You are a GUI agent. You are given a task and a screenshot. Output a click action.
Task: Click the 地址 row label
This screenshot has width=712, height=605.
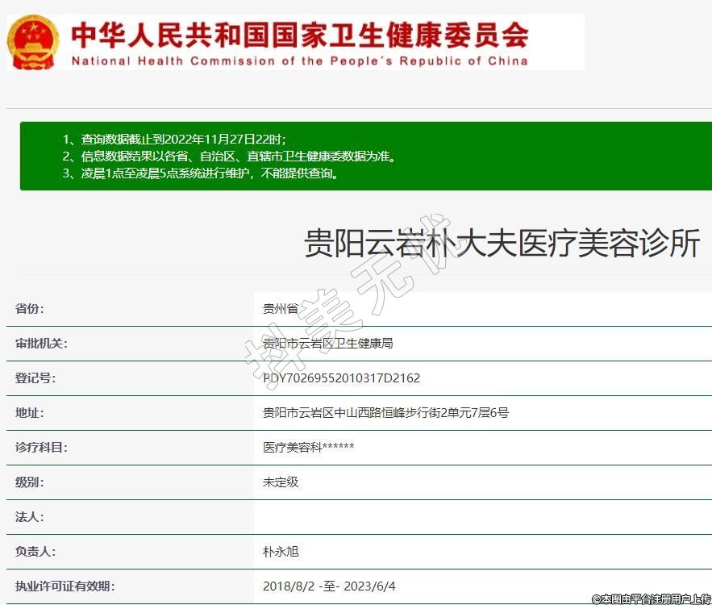(30, 413)
